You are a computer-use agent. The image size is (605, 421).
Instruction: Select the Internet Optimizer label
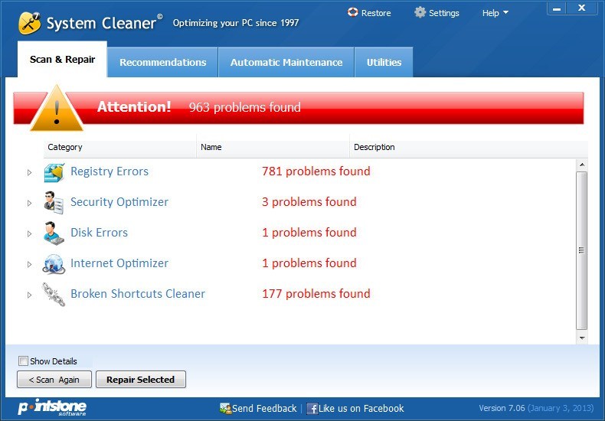pos(119,263)
